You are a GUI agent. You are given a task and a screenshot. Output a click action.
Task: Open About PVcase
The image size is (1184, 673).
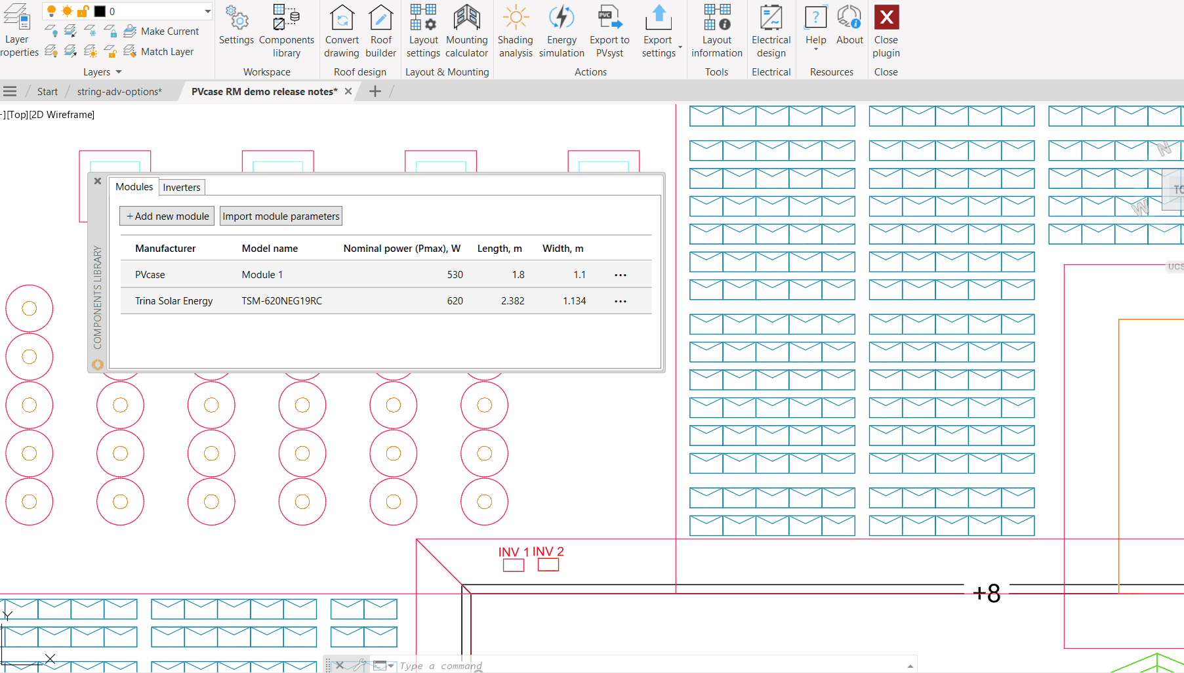pyautogui.click(x=849, y=26)
